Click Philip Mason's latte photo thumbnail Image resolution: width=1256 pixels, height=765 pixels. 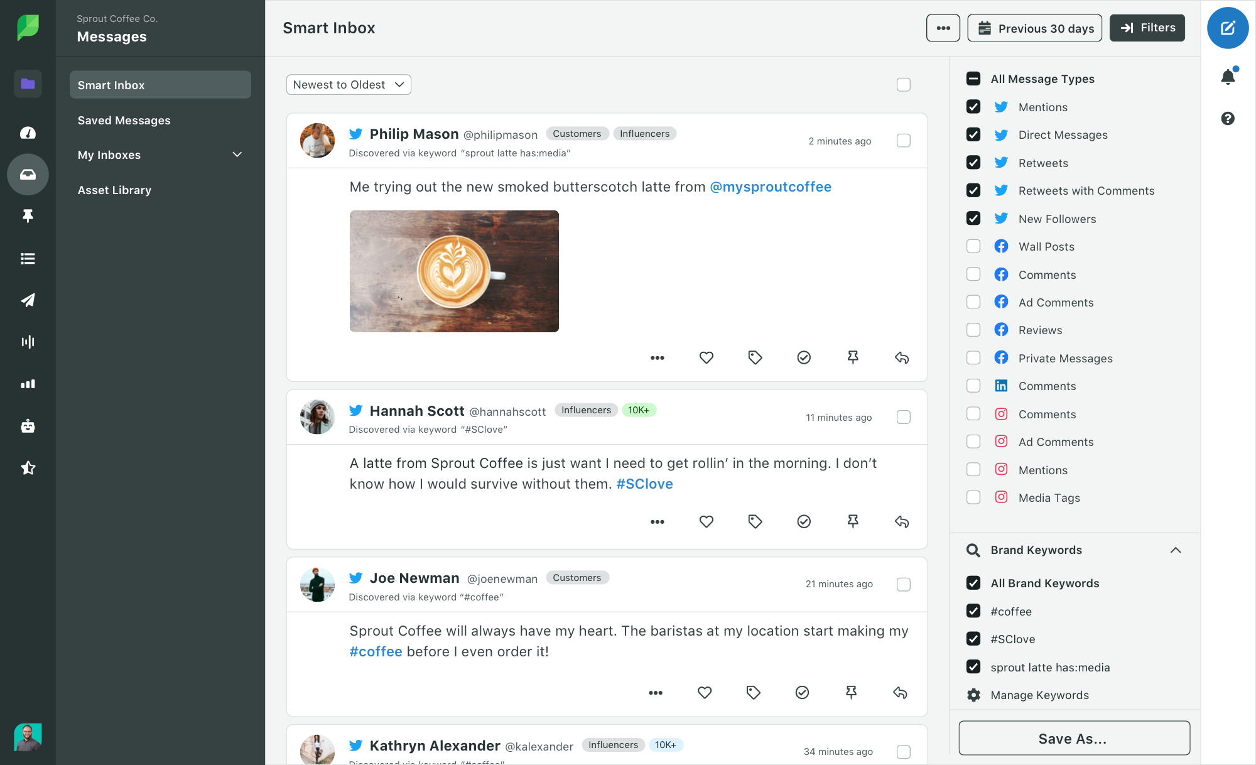454,271
